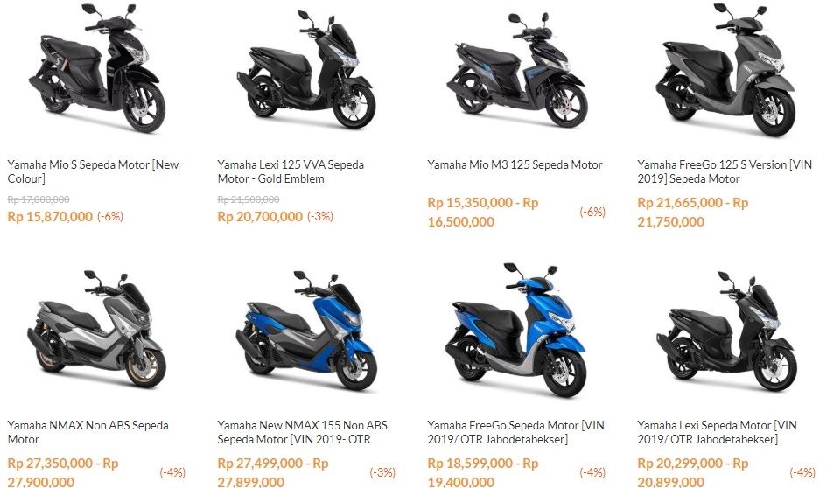Open 'Yamaha FreeGo 125 S Version' product title
This screenshot has height=488, width=827.
click(725, 171)
